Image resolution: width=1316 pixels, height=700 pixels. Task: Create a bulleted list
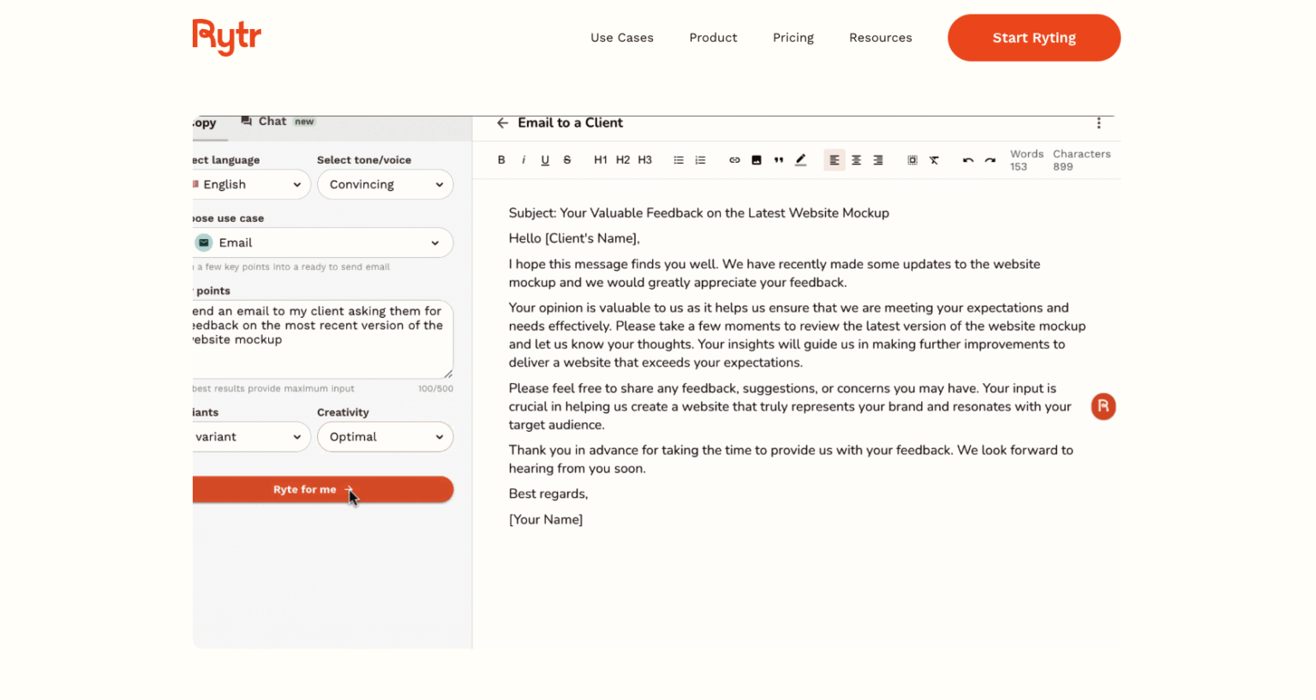679,159
